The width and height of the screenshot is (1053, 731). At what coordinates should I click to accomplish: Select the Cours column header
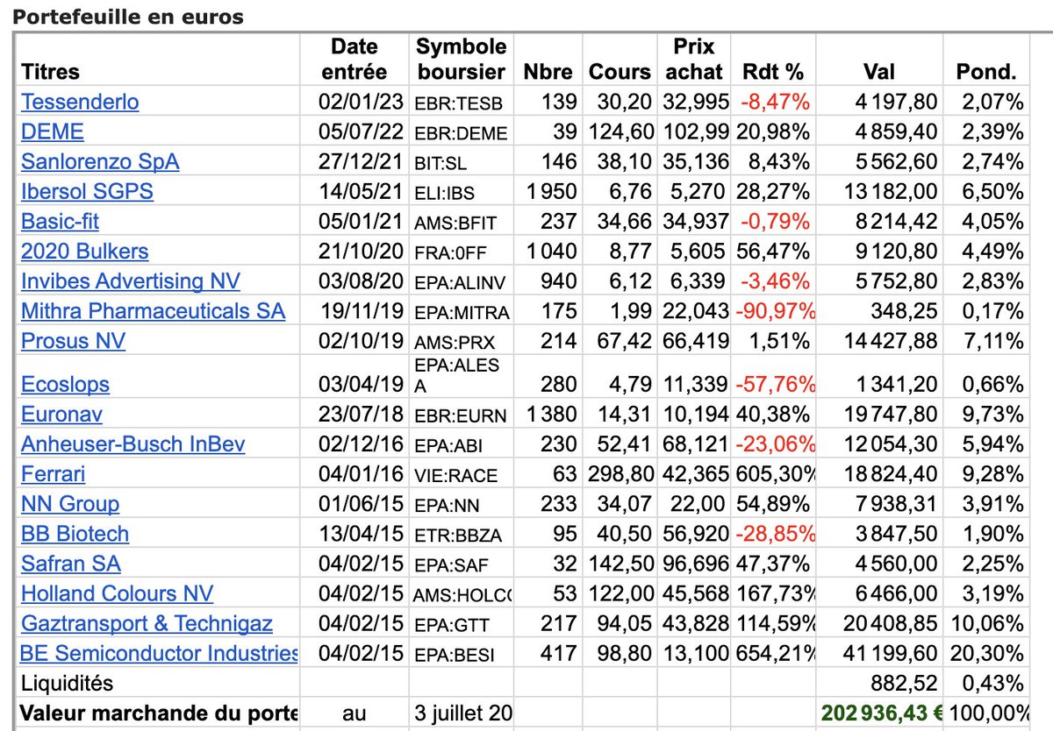pyautogui.click(x=620, y=72)
